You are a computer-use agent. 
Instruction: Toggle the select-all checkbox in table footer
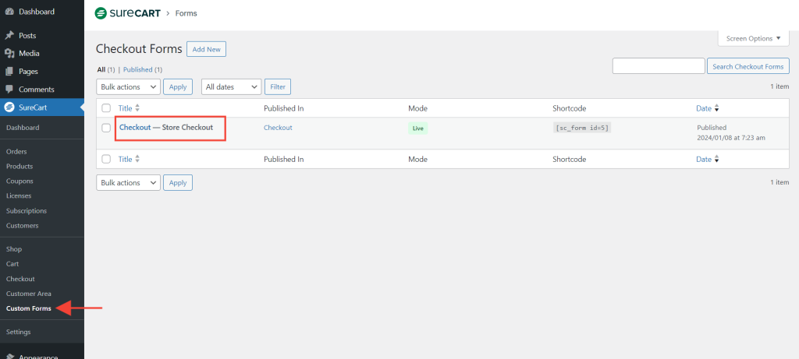[106, 159]
